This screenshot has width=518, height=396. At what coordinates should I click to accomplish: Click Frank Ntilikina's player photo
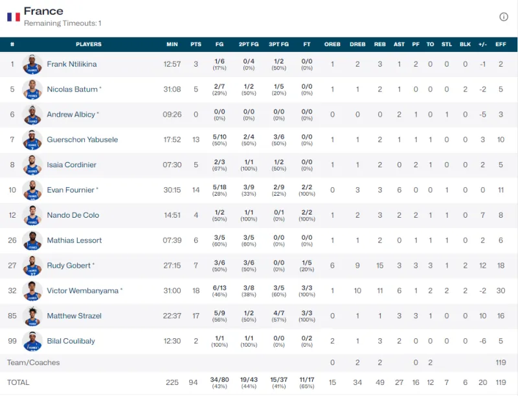32,64
